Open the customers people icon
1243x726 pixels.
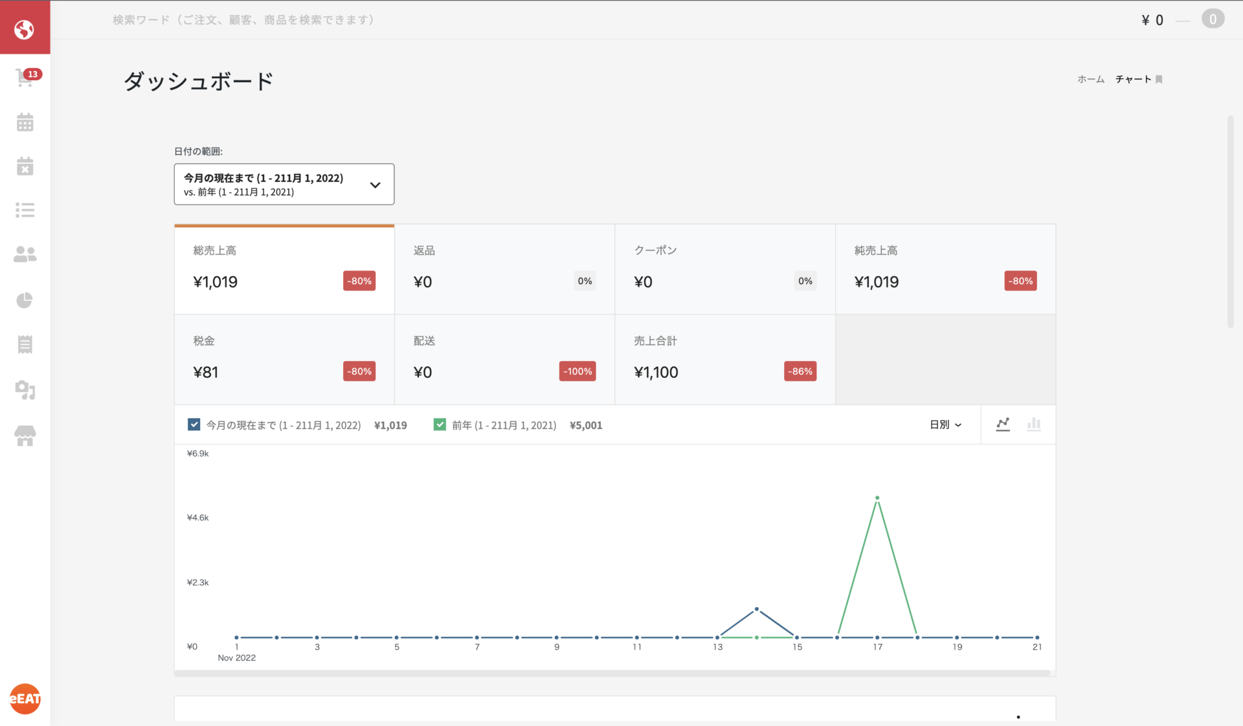[x=25, y=254]
